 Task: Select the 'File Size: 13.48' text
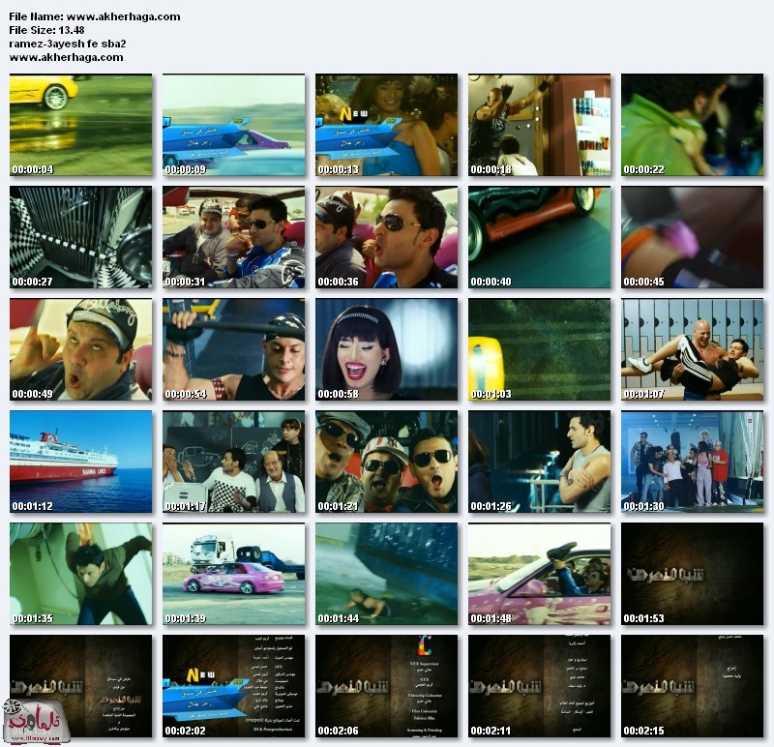click(x=46, y=30)
